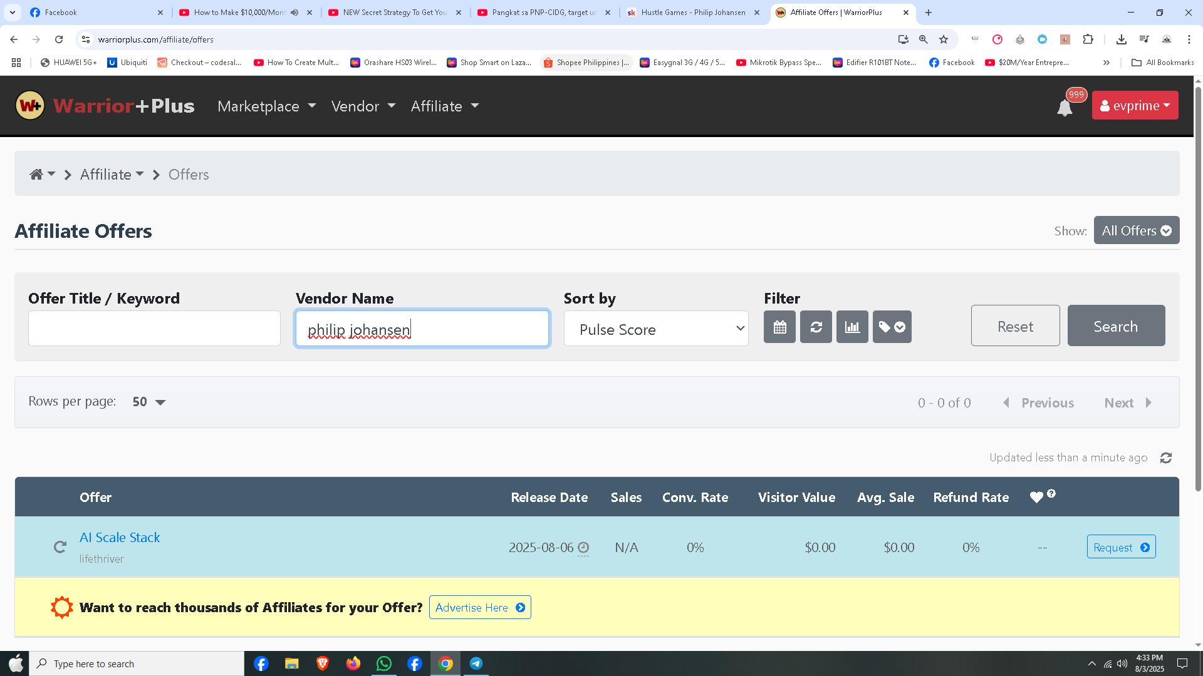Open the All Offers show dropdown
Image resolution: width=1203 pixels, height=676 pixels.
point(1136,230)
